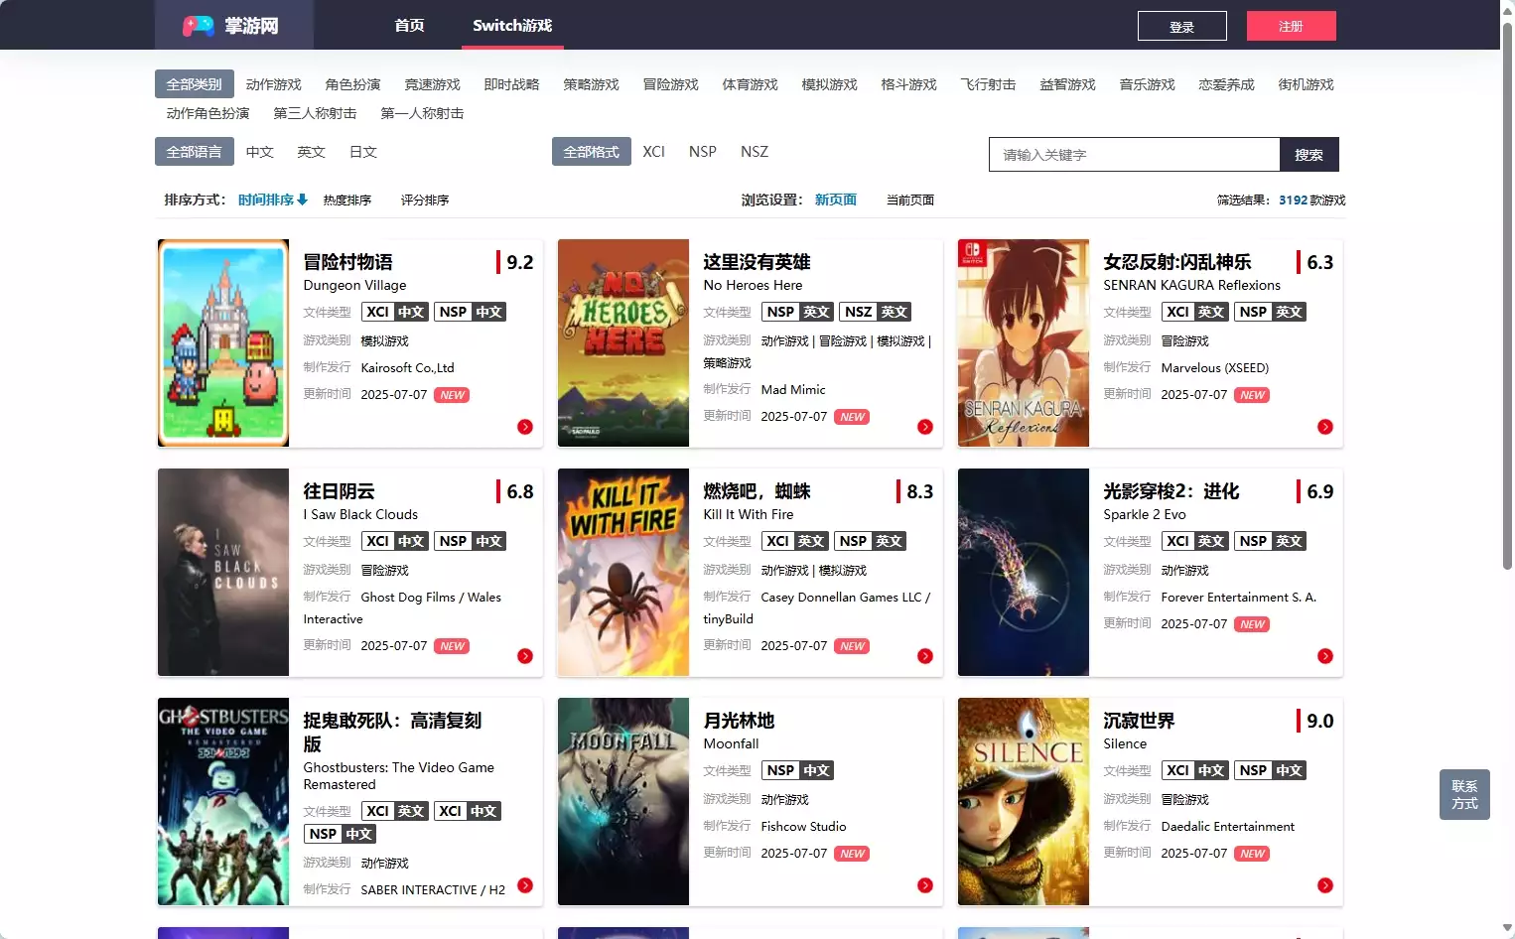1515x939 pixels.
Task: Open the No Heroes Here cover thumbnail
Action: [623, 342]
